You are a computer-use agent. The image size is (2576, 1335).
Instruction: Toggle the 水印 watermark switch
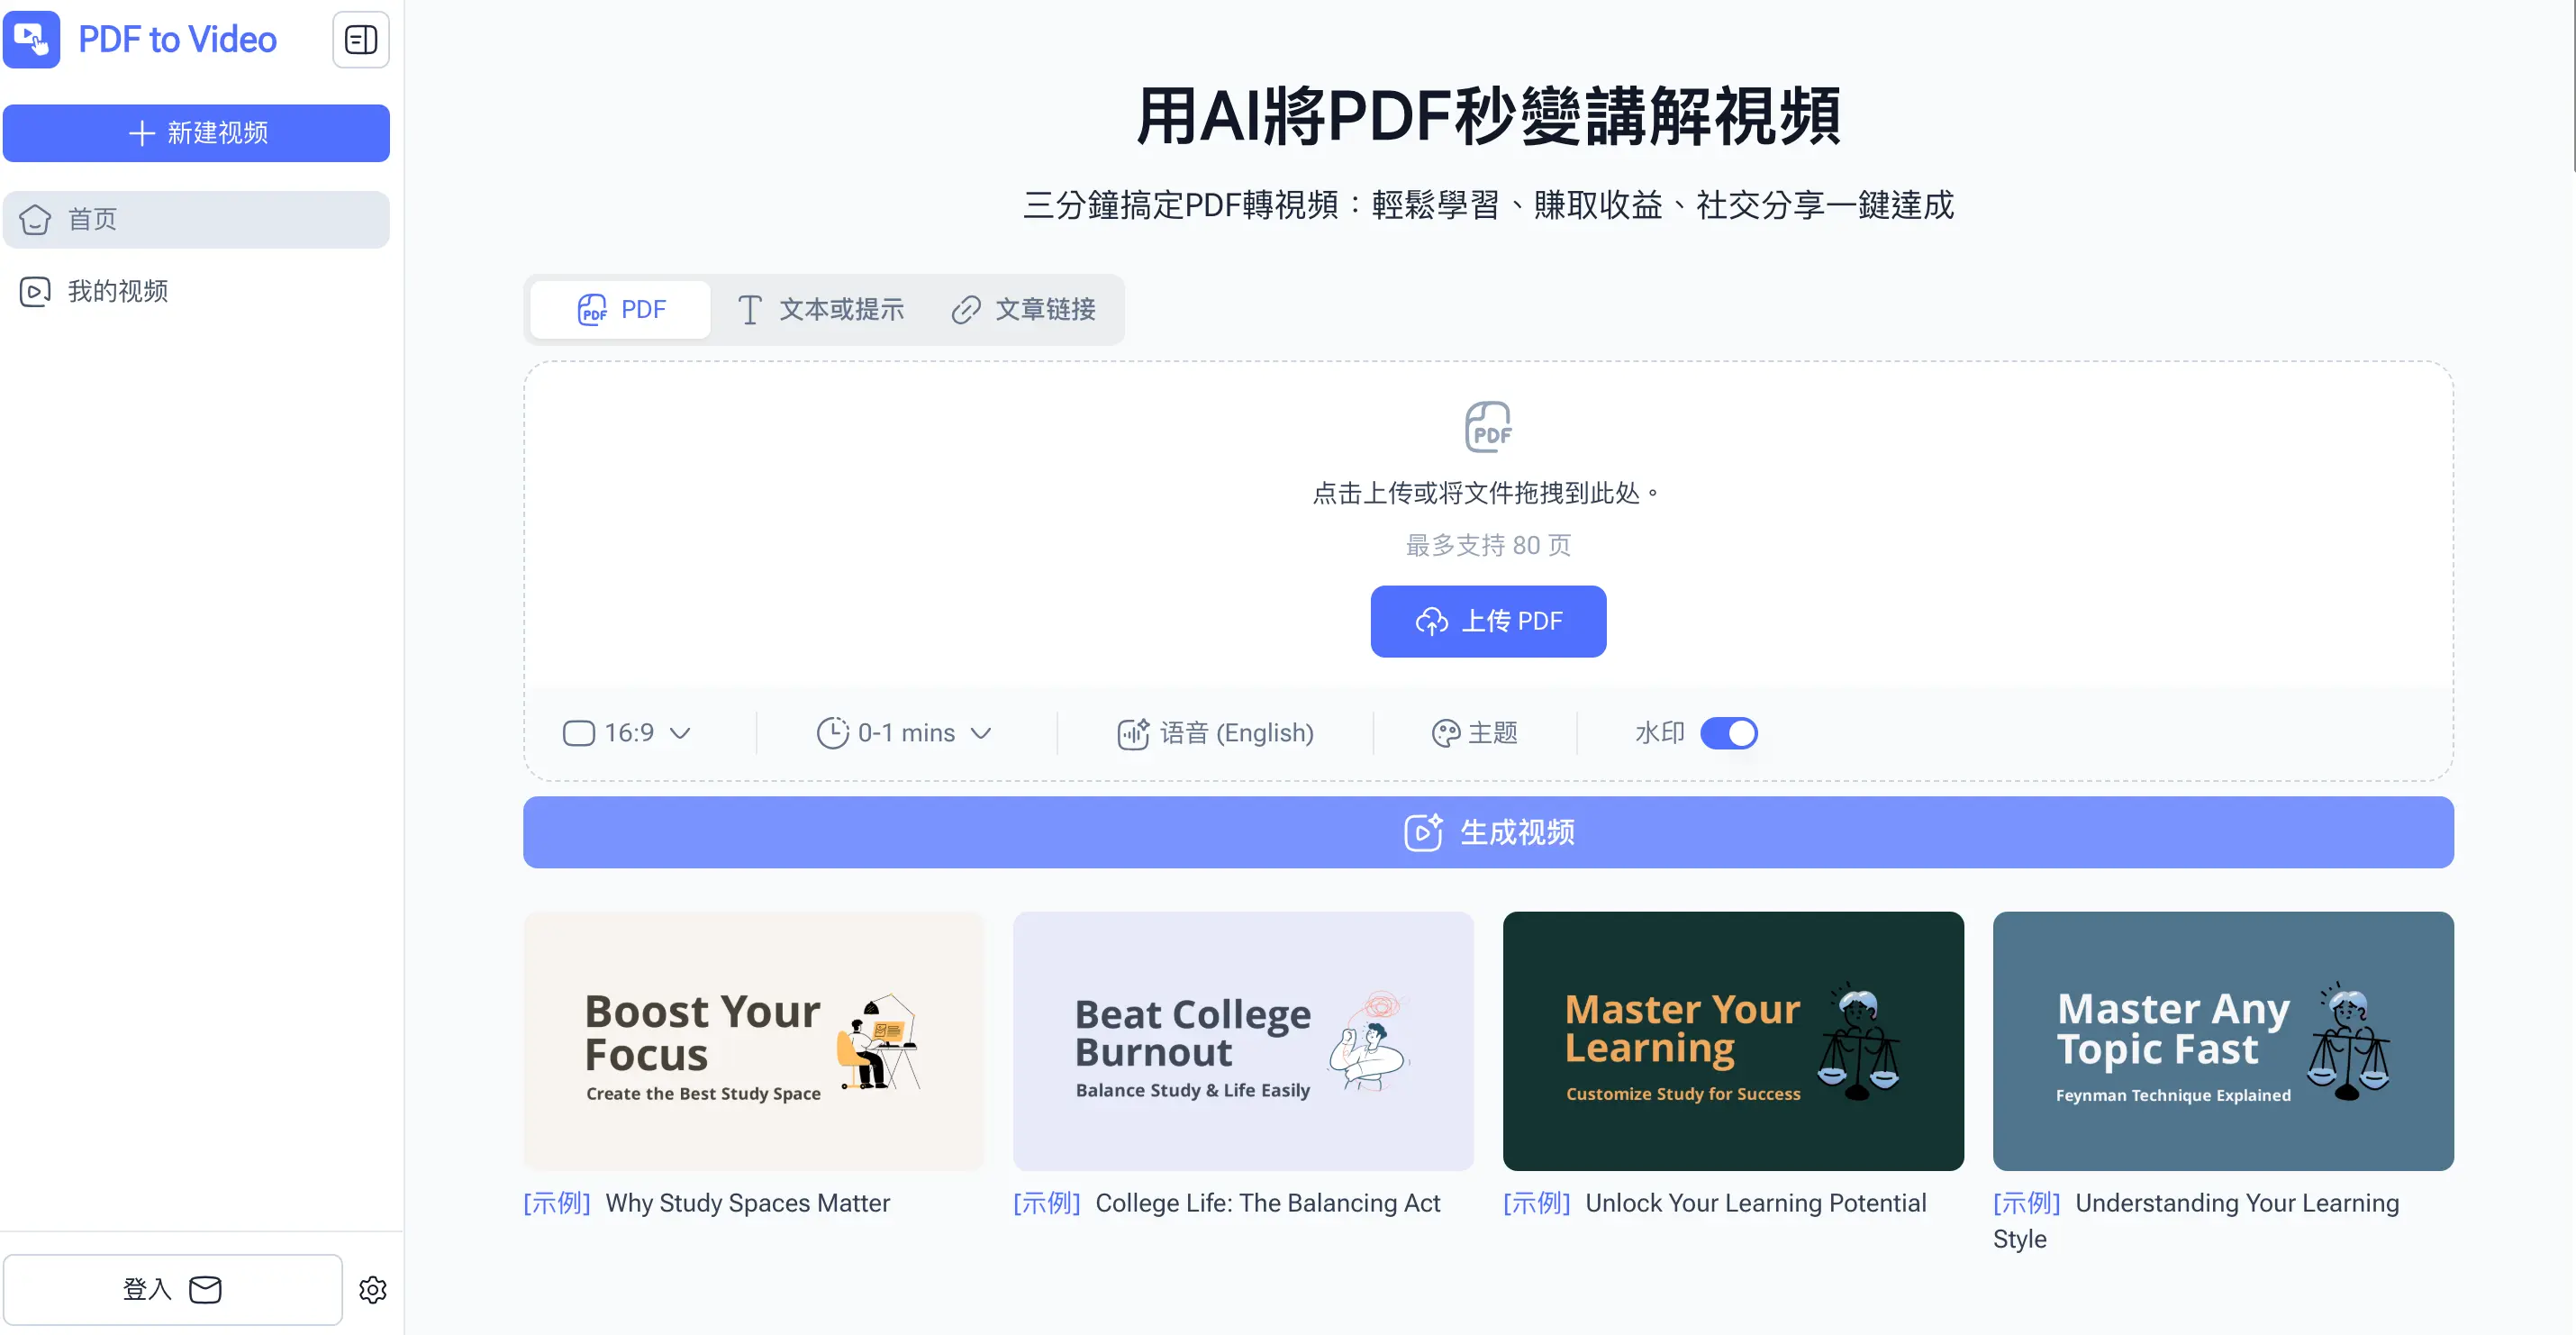tap(1728, 733)
